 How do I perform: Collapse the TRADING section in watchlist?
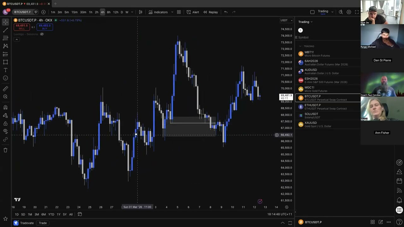300,46
